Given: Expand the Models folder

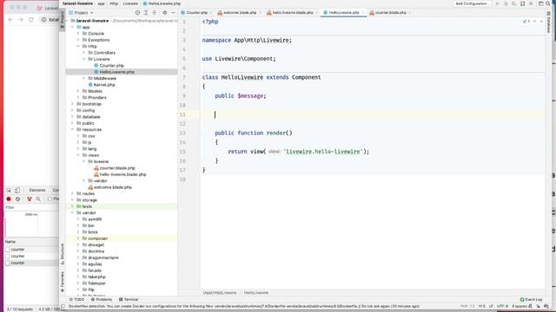Looking at the screenshot, I should tap(78, 91).
